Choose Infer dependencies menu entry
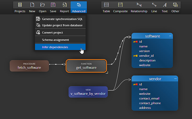 [60, 47]
